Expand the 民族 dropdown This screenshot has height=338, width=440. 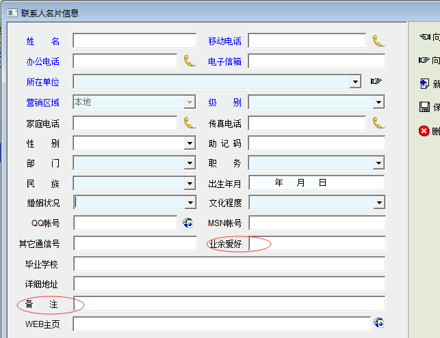[x=190, y=183]
